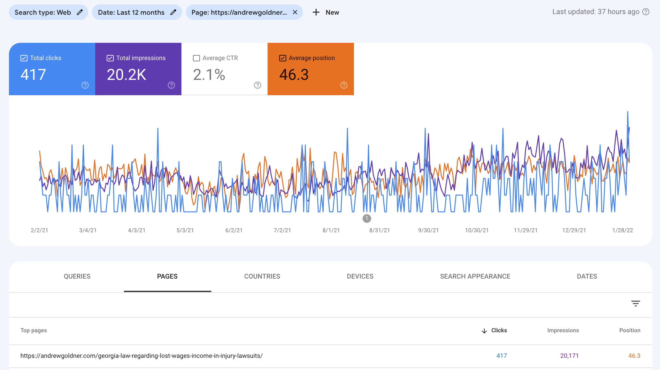Switch to the DEVICES tab
This screenshot has height=370, width=660.
coord(360,276)
